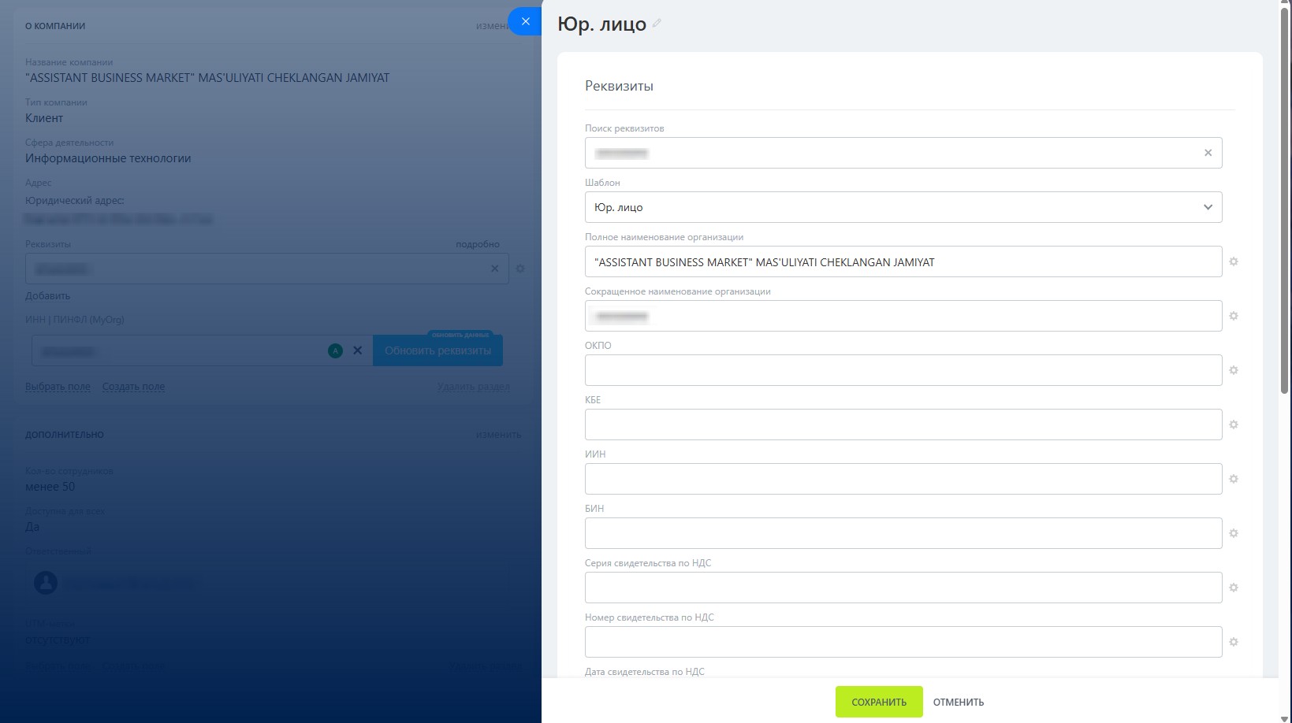
Task: Open gear settings for Серия свидетельства по НДС
Action: 1234,588
